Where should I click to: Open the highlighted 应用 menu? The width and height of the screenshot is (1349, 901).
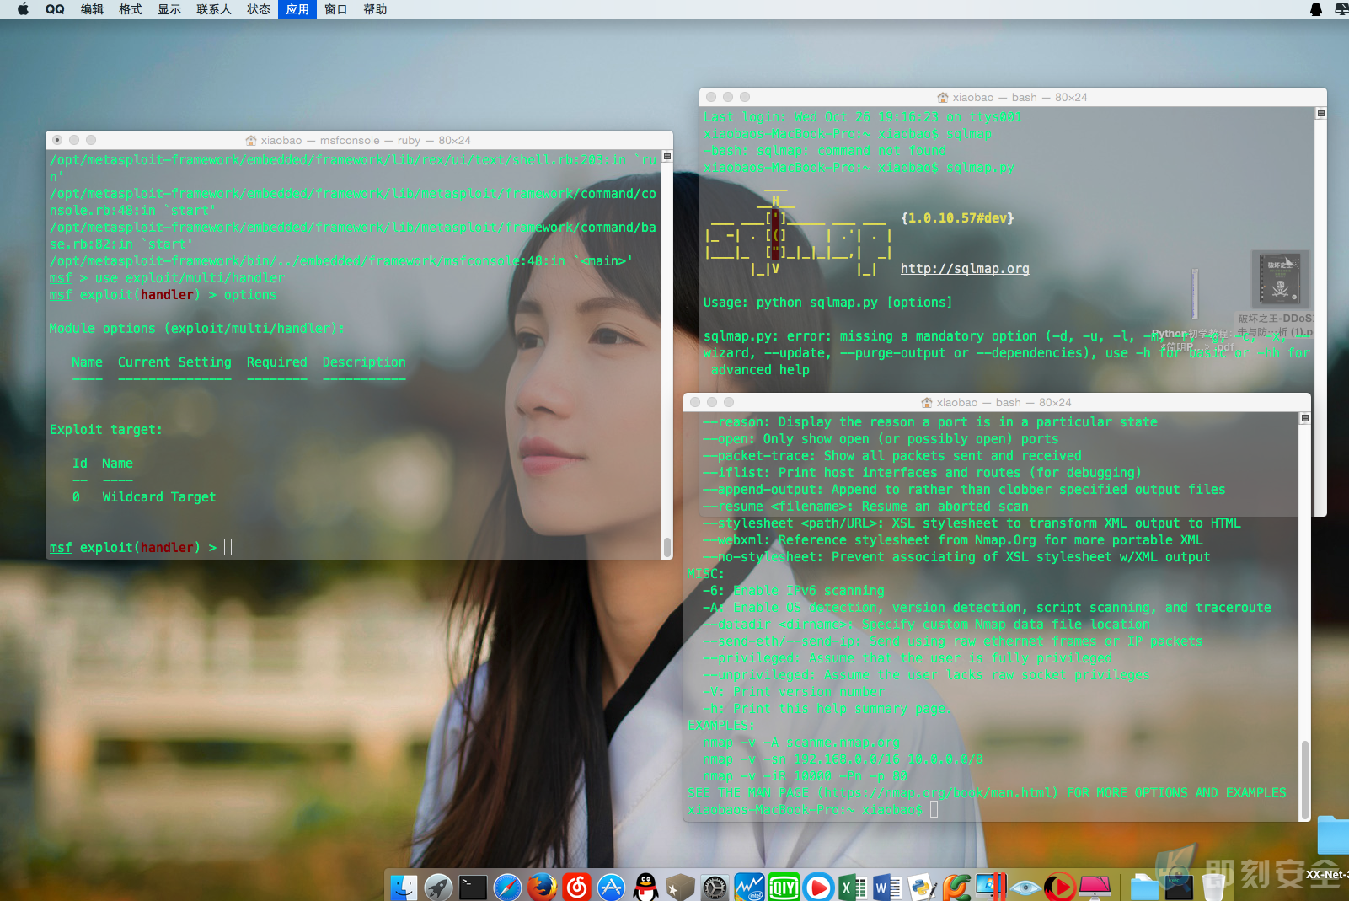point(297,9)
